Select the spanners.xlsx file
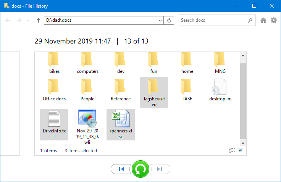The image size is (281, 182). [x=121, y=124]
